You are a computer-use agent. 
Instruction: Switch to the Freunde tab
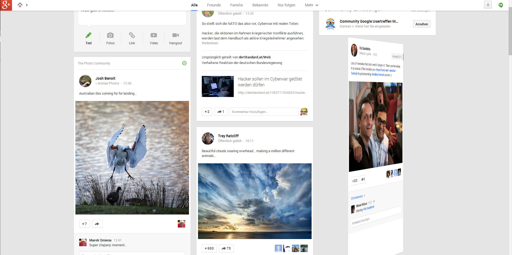pyautogui.click(x=214, y=5)
